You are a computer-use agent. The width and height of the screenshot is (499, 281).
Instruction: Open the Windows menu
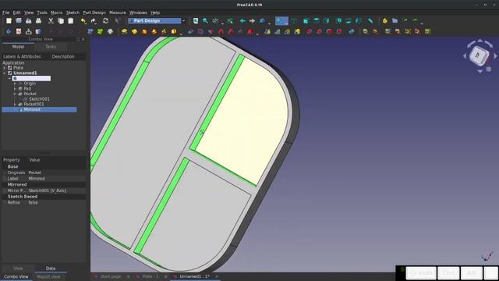tap(138, 12)
